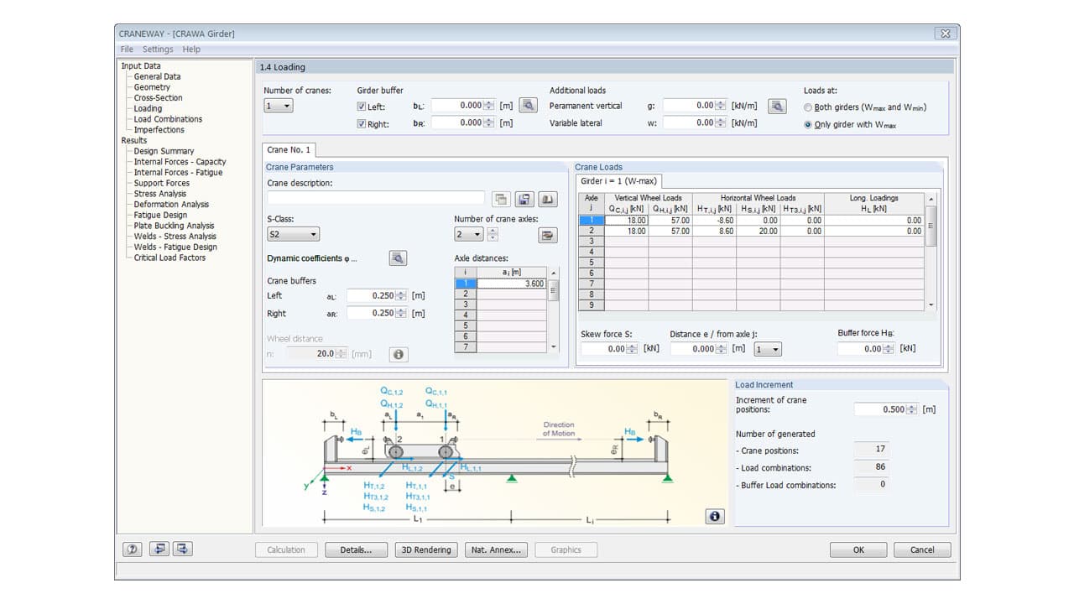Click the 3D Rendering button
The image size is (1074, 604).
coord(426,550)
